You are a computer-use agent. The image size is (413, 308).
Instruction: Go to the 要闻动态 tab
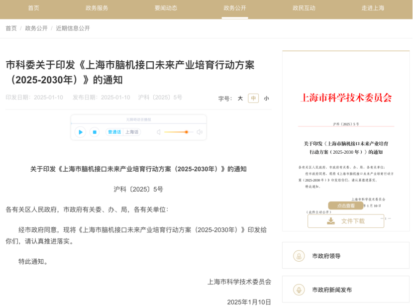pos(166,8)
